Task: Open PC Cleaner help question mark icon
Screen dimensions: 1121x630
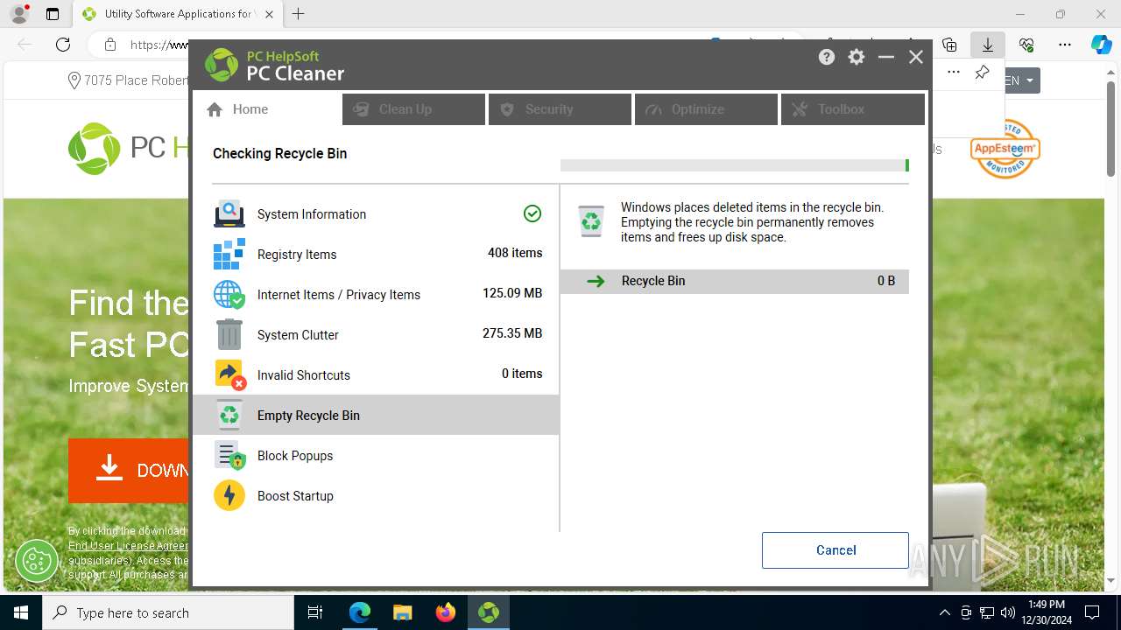Action: (827, 57)
